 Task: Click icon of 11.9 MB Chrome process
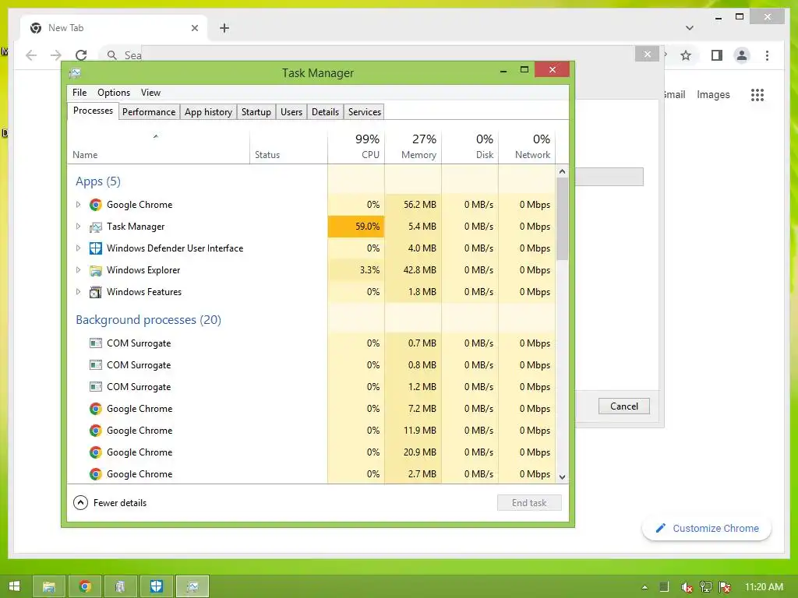coord(95,431)
